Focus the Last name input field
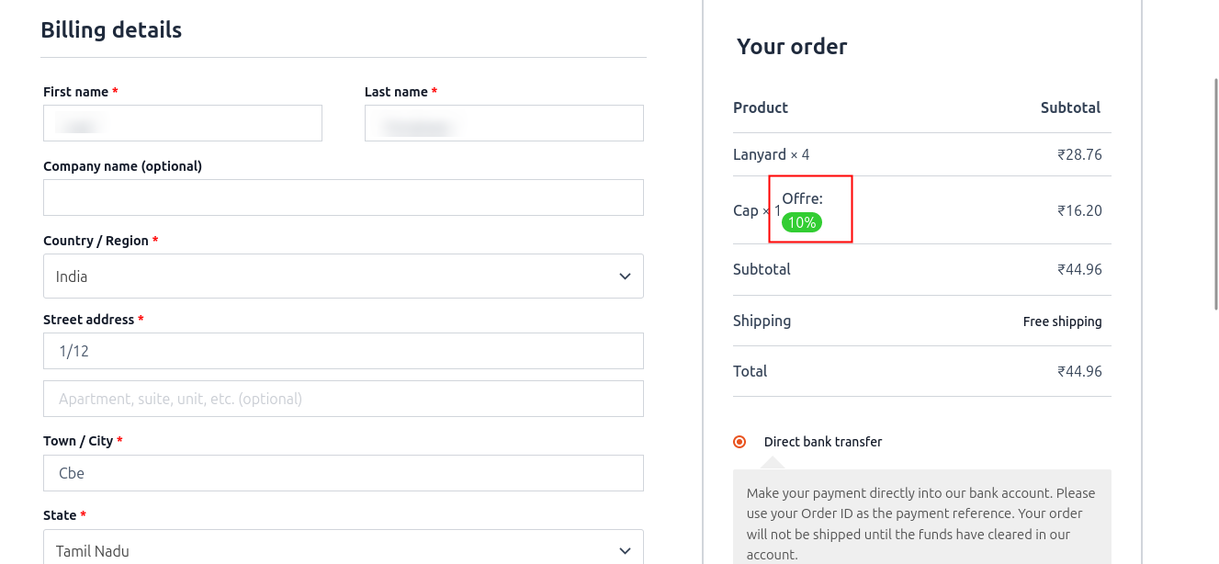 click(503, 123)
